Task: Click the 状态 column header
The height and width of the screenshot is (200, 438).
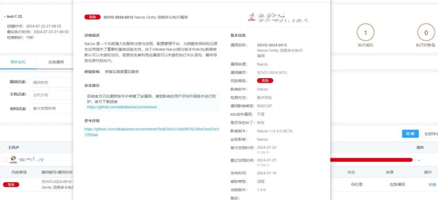Action: pyautogui.click(x=351, y=172)
